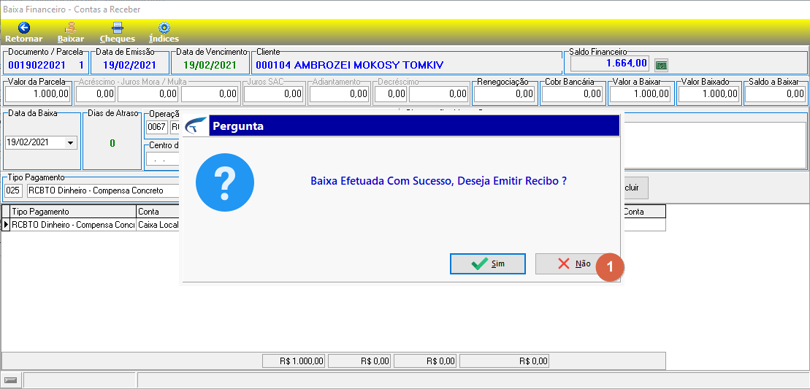Click the footer total R$ 1.000,00
Screen dimensions: 810x389
tap(294, 361)
